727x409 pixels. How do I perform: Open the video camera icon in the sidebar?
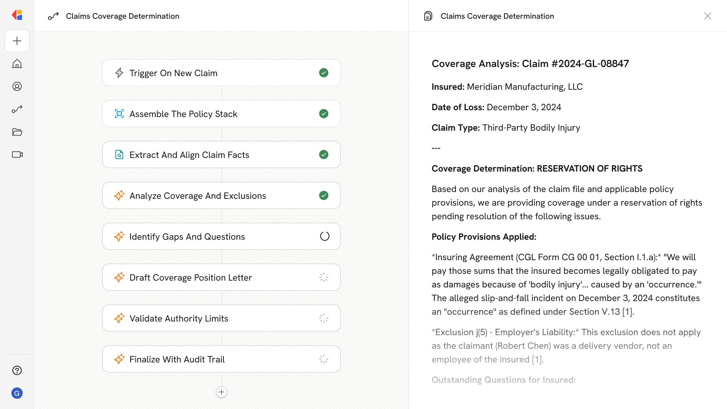coord(17,155)
